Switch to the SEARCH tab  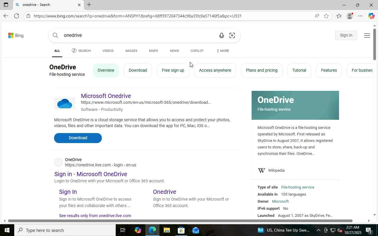click(81, 51)
